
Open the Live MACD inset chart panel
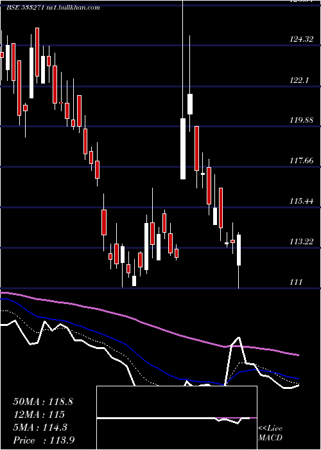click(x=177, y=418)
